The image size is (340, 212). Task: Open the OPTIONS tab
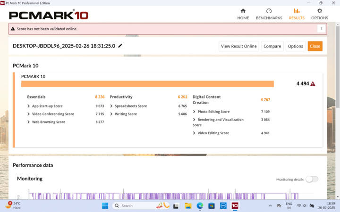pyautogui.click(x=320, y=14)
